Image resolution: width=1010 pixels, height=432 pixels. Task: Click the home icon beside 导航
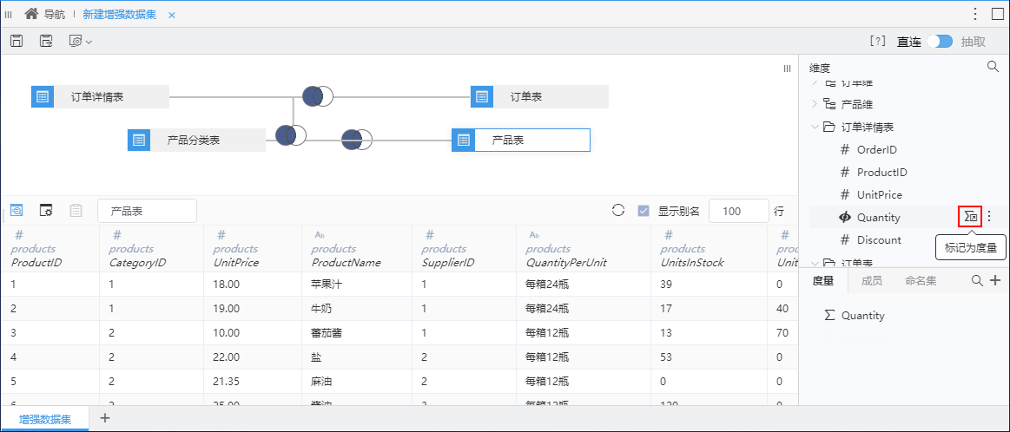tap(31, 14)
